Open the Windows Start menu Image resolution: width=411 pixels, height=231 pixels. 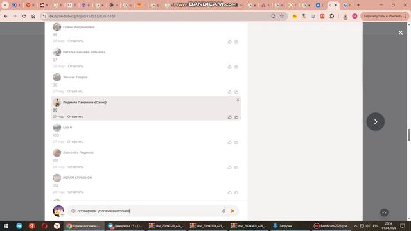6,226
